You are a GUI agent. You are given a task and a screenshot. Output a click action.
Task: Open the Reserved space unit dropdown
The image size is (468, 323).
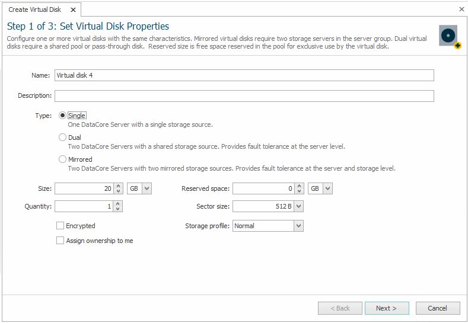tap(327, 188)
